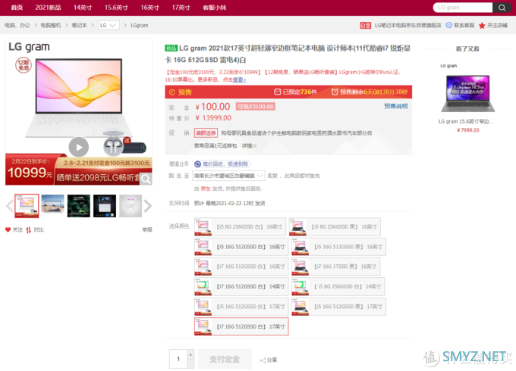Viewport: 516px width, 371px height.
Task: Click the 联系客服 customer service icon
Action: point(450,25)
